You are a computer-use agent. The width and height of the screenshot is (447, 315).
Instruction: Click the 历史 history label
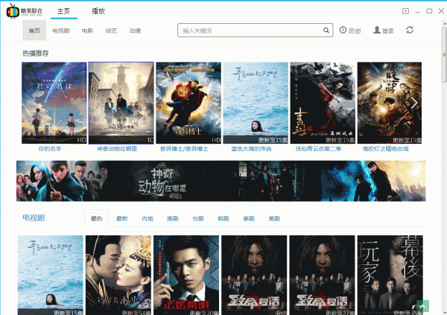pos(355,31)
